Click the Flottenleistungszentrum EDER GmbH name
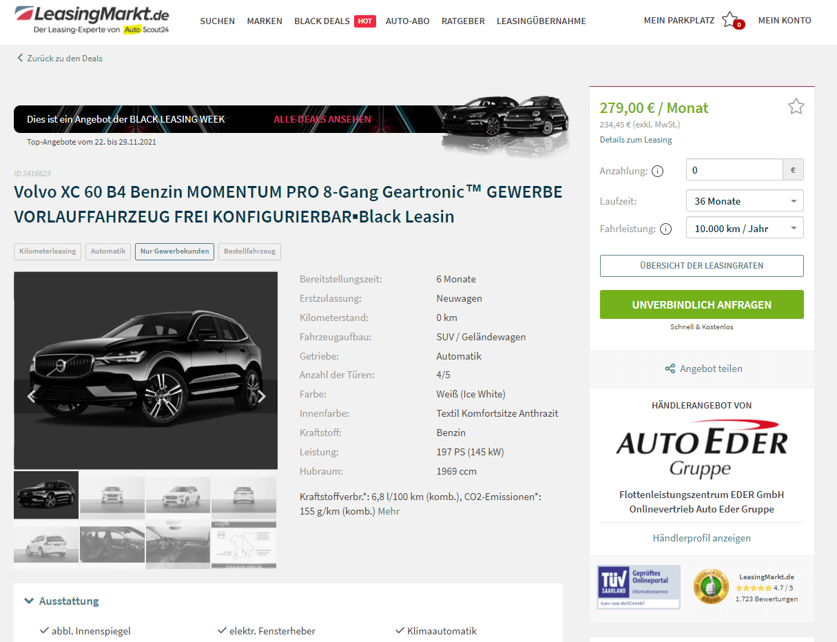The height and width of the screenshot is (642, 837). [x=702, y=495]
